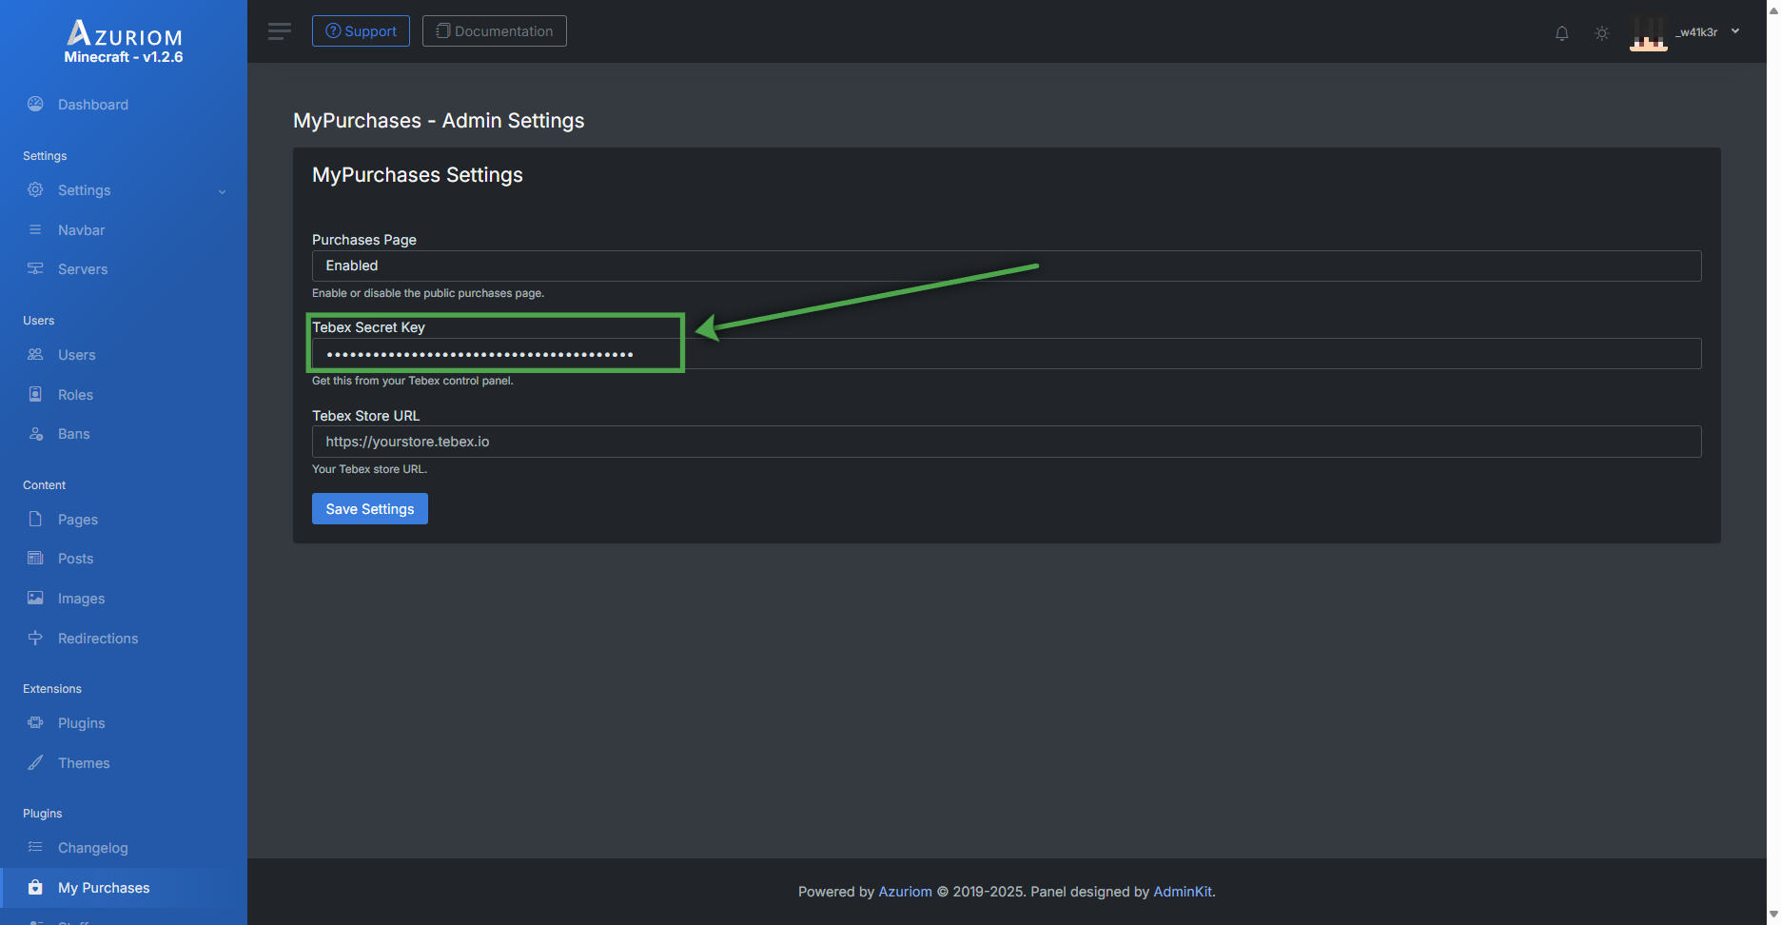Click the user avatar image
Viewport: 1781px width, 925px height.
pos(1648,33)
